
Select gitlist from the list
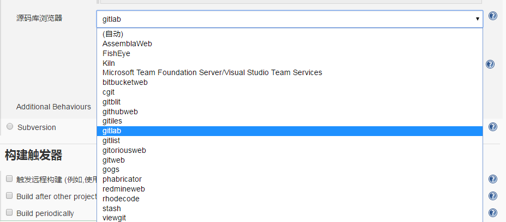tap(290, 140)
